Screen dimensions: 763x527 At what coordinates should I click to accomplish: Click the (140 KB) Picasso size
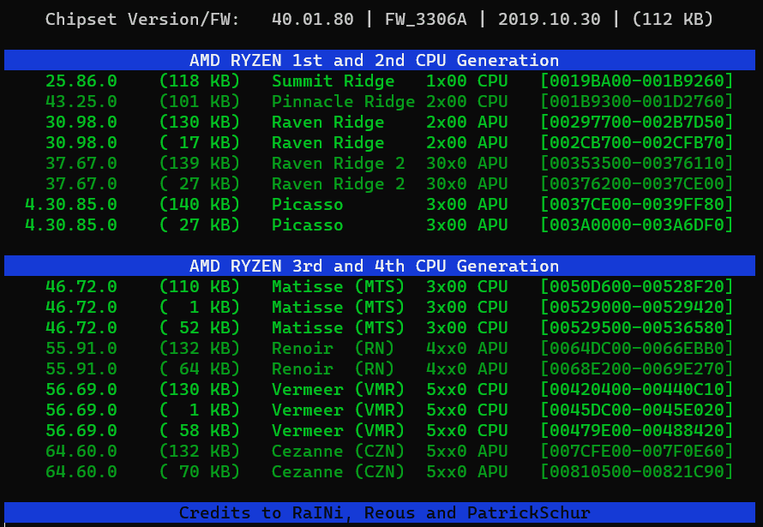coord(200,204)
